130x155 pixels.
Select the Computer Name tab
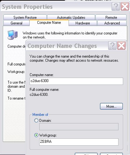pos(49,23)
